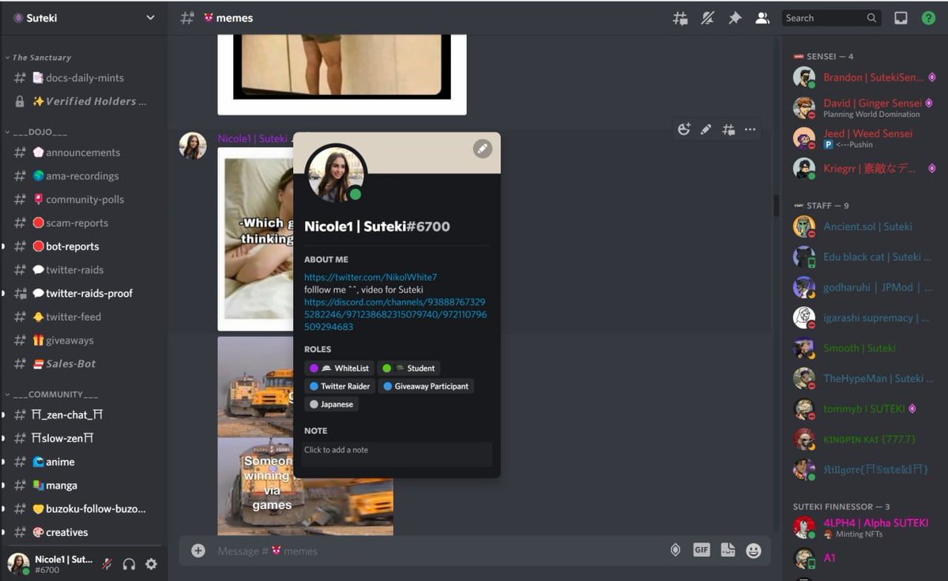
Task: Open User Settings gear icon
Action: [x=151, y=564]
